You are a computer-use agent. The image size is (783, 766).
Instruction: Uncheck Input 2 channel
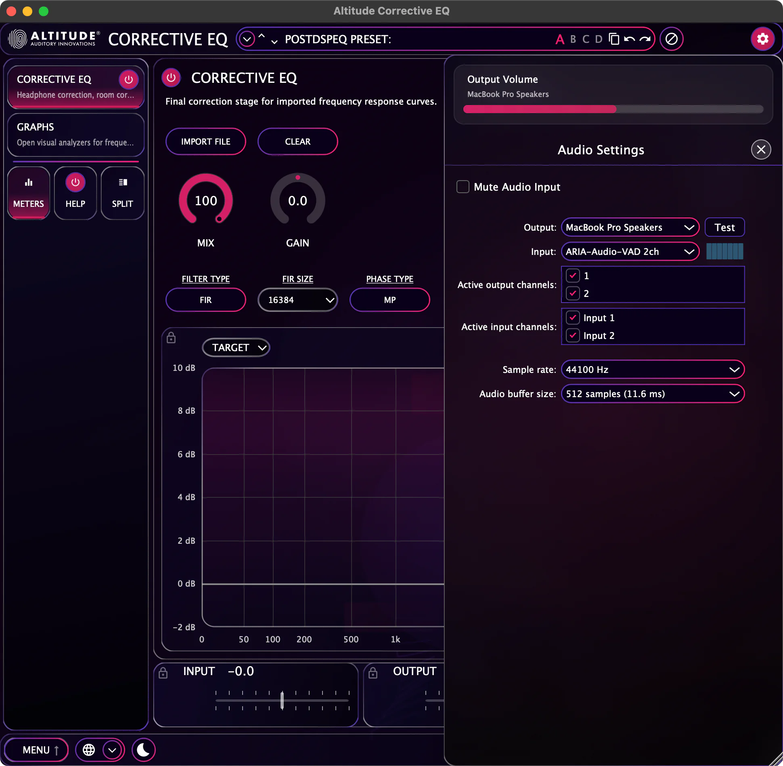click(573, 335)
